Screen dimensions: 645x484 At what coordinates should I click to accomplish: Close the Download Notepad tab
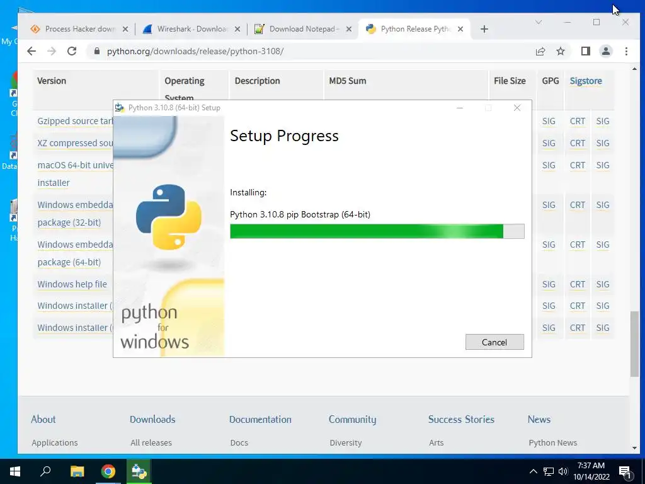coord(349,29)
